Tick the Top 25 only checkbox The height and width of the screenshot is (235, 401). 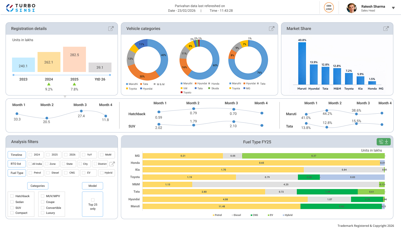click(93, 200)
